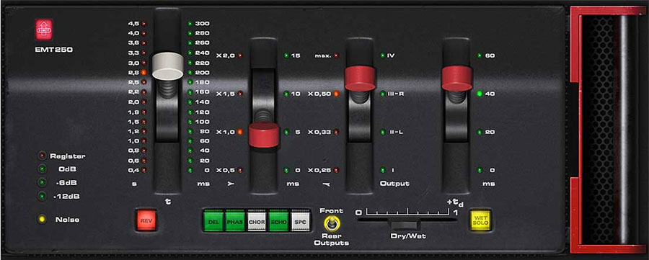Click the I output LED

383,170
